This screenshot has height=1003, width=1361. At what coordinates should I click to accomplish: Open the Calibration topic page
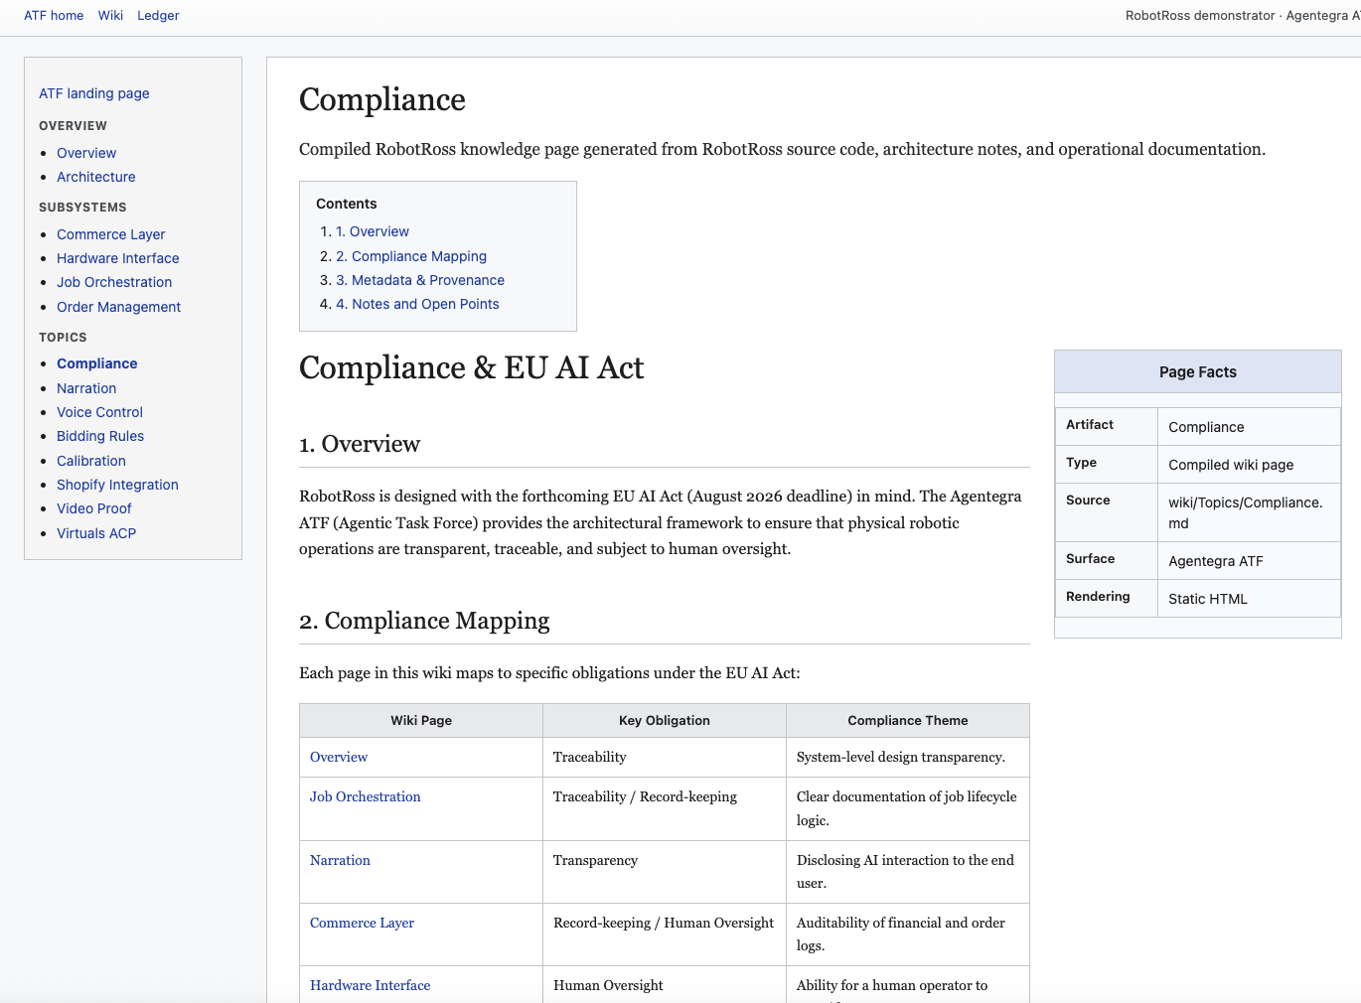pos(90,461)
